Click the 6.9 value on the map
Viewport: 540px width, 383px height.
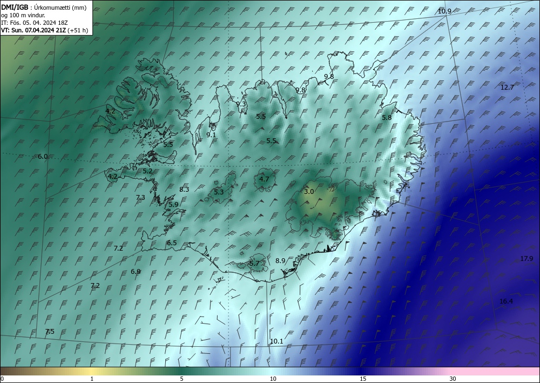pos(136,271)
